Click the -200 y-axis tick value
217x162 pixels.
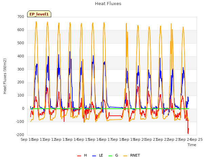[20, 135]
